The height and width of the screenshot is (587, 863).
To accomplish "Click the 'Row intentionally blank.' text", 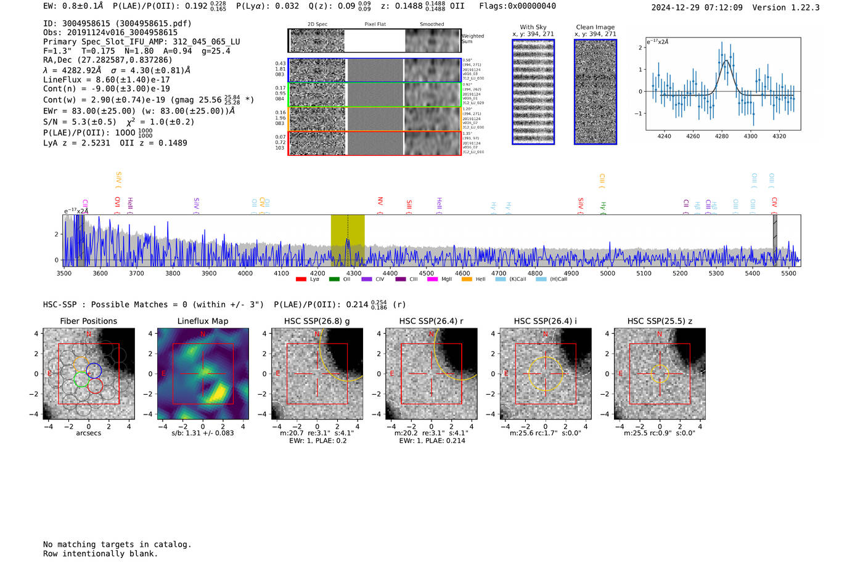I will pyautogui.click(x=100, y=554).
